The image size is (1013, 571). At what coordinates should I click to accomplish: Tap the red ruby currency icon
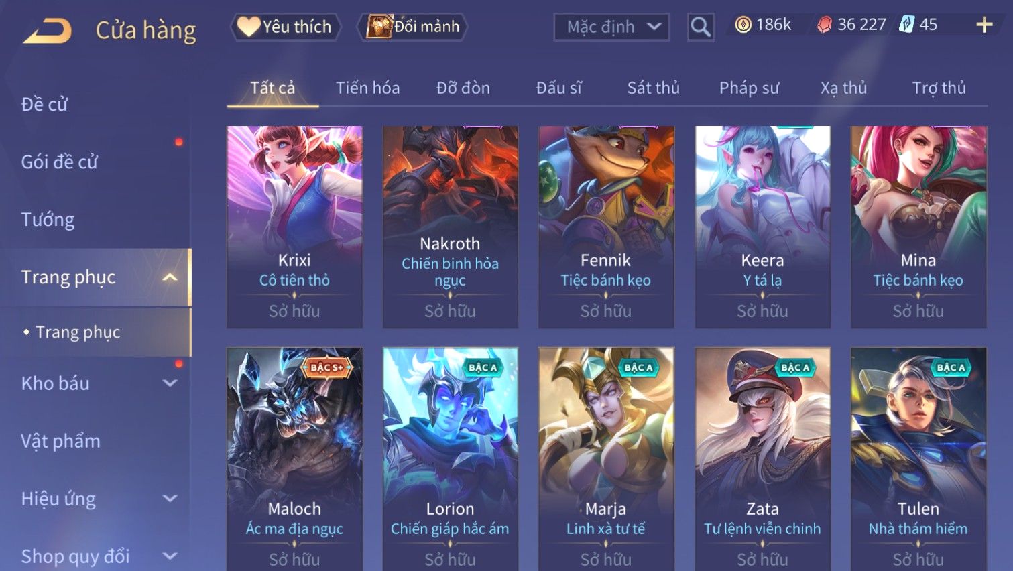coord(825,25)
